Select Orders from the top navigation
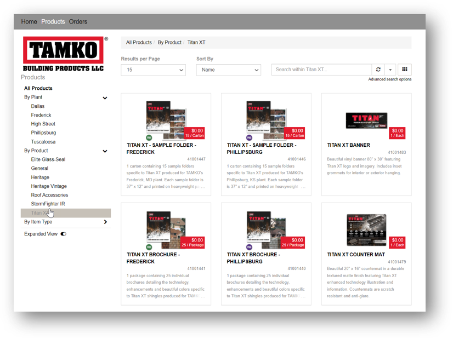Image resolution: width=453 pixels, height=339 pixels. point(78,21)
